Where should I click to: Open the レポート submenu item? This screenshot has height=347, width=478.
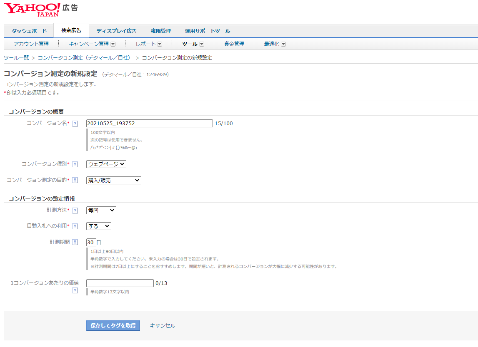tap(146, 44)
